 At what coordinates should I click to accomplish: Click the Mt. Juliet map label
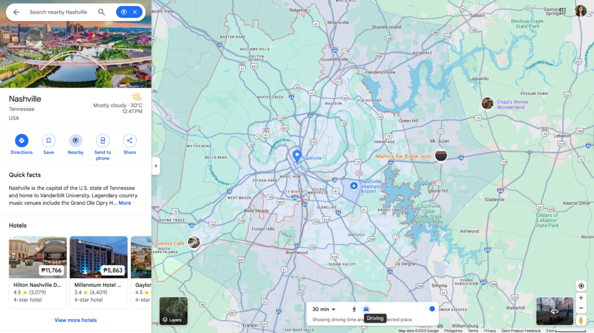(x=440, y=141)
